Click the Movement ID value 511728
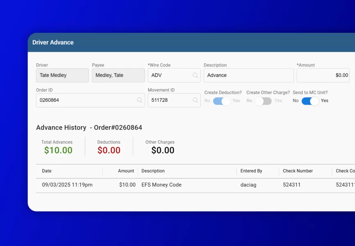The image size is (355, 246). pos(170,100)
